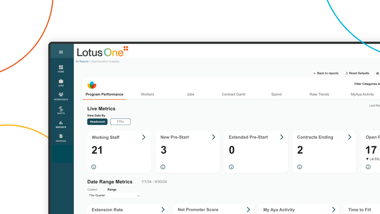
Task: Click the LotusOne logo
Action: 103,52
